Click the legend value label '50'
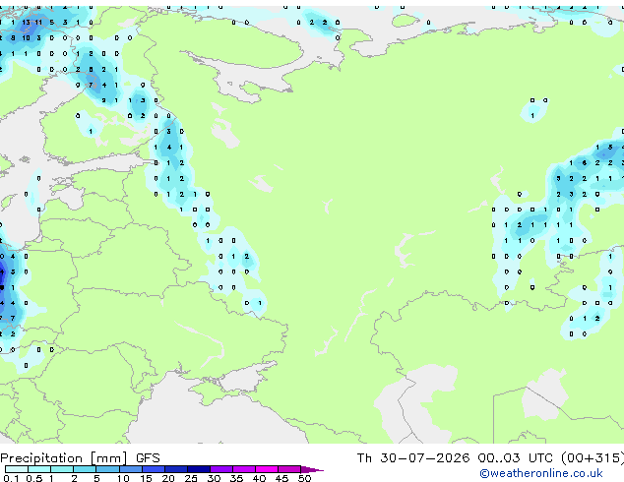Image resolution: width=624 pixels, height=482 pixels. coord(304,478)
